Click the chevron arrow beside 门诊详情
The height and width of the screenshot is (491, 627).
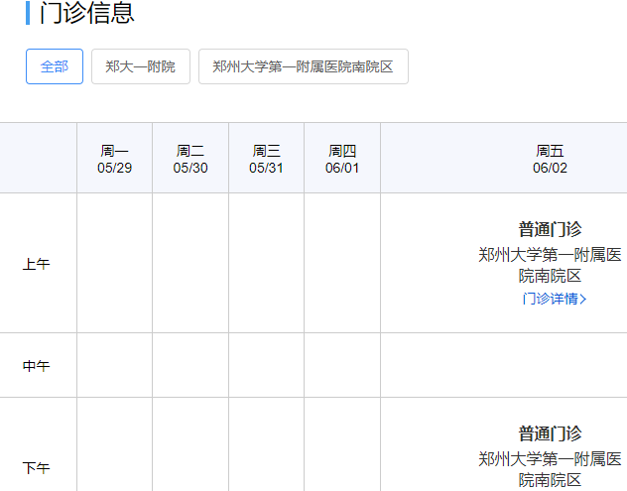pyautogui.click(x=583, y=300)
